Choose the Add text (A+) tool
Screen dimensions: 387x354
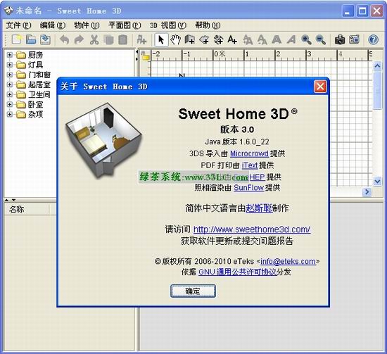tap(232, 39)
